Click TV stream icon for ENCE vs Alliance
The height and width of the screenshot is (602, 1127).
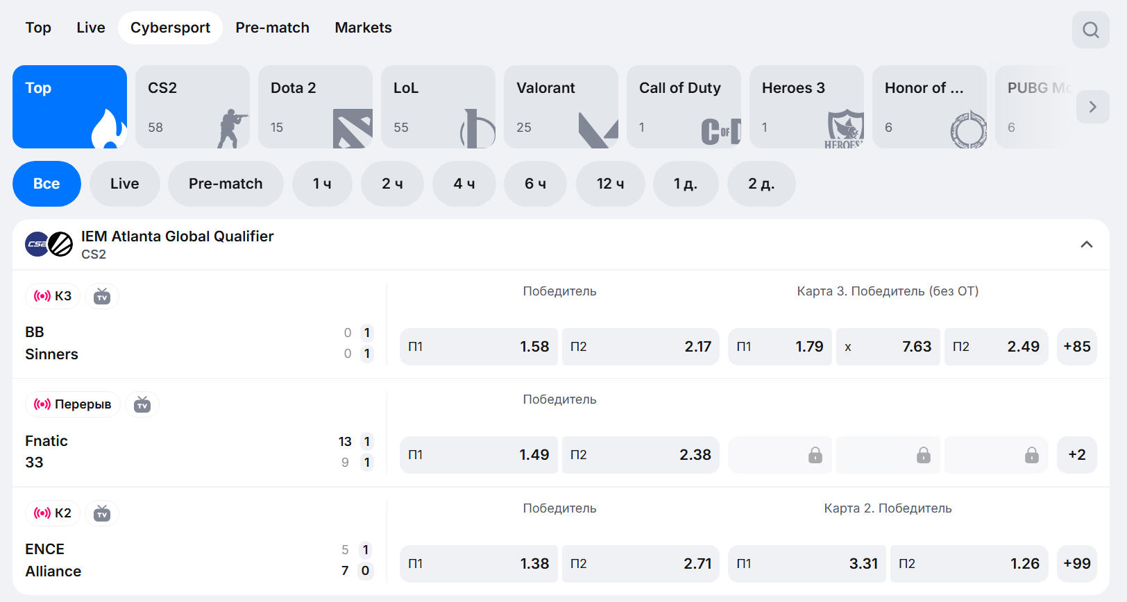click(102, 513)
